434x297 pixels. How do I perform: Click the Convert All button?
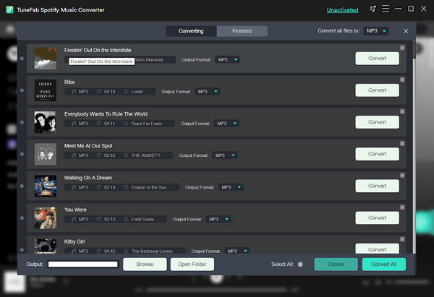[384, 264]
